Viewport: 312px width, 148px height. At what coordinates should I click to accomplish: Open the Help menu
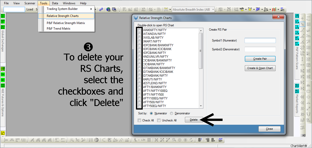[83, 3]
